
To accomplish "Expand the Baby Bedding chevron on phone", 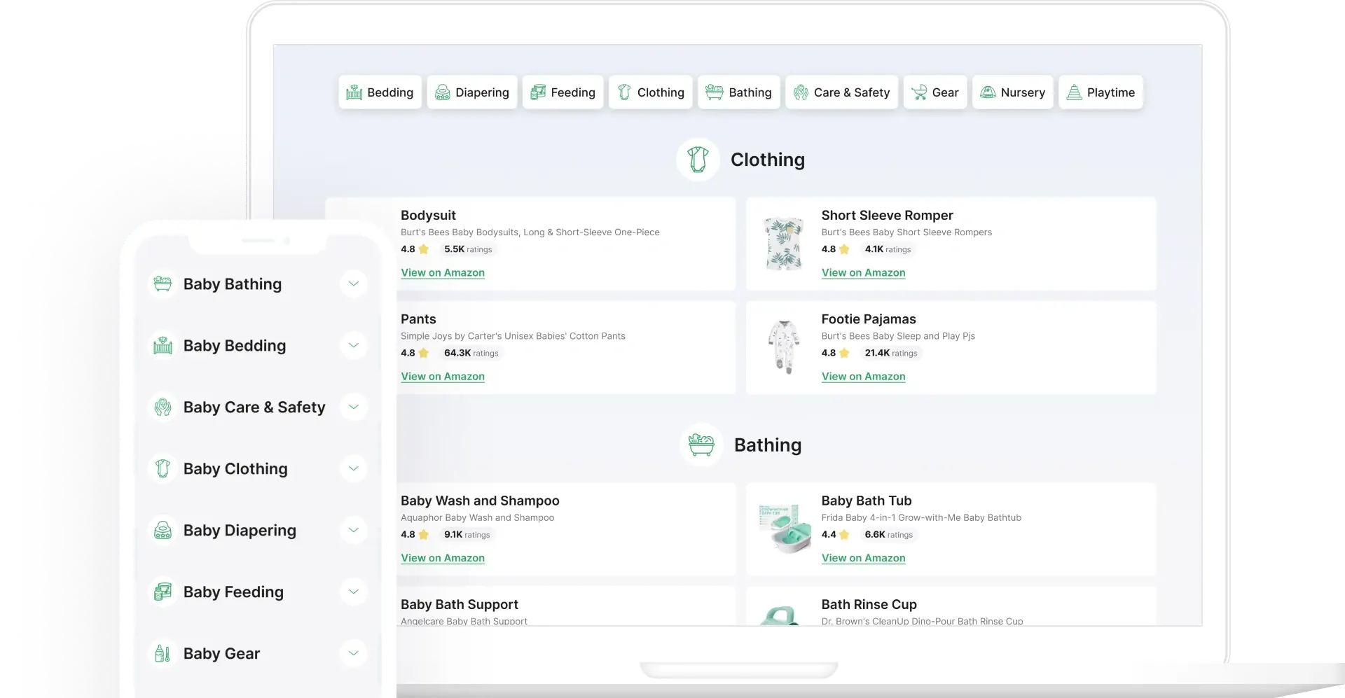I will point(354,345).
